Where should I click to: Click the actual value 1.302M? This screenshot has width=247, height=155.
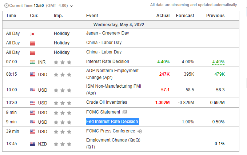162,103
